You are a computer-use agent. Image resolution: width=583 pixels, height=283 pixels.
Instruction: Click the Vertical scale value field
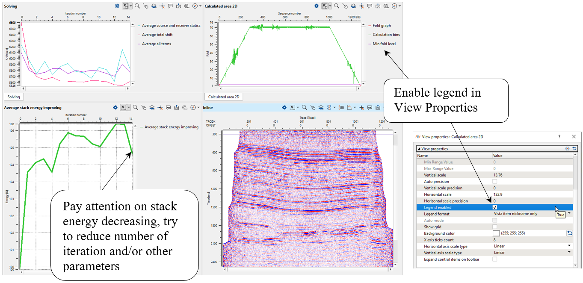530,175
